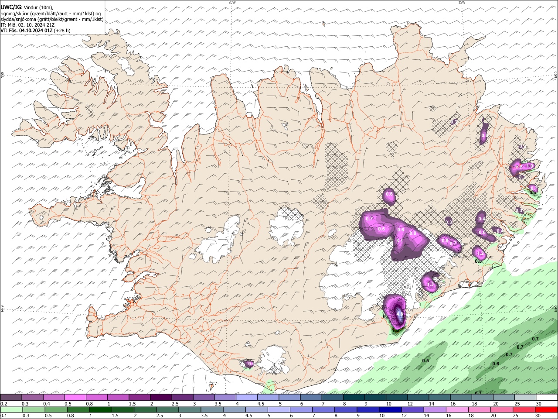Image resolution: width=558 pixels, height=419 pixels.
Task: Pick the darkest green 1 rain legend swatch
Action: pyautogui.click(x=100, y=410)
